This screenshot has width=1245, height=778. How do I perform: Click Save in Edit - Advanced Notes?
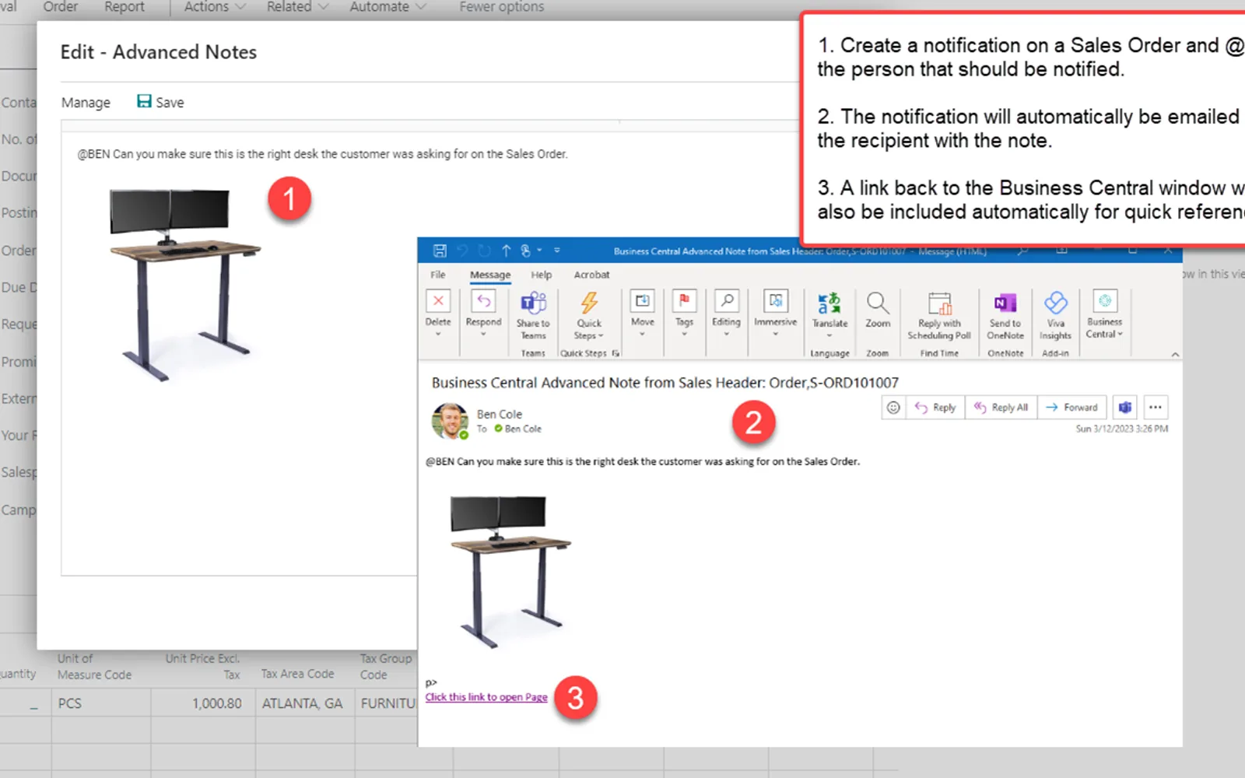[x=161, y=102]
